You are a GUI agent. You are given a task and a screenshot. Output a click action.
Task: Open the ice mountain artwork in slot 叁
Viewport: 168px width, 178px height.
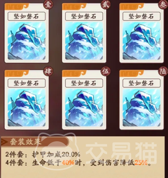141,41
